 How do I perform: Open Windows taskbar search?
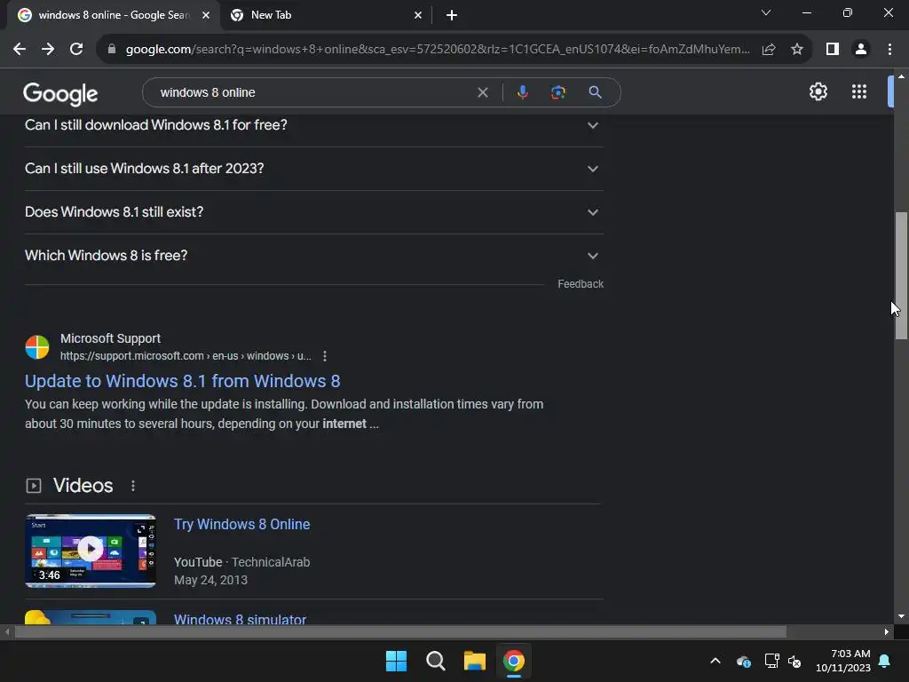coord(435,661)
